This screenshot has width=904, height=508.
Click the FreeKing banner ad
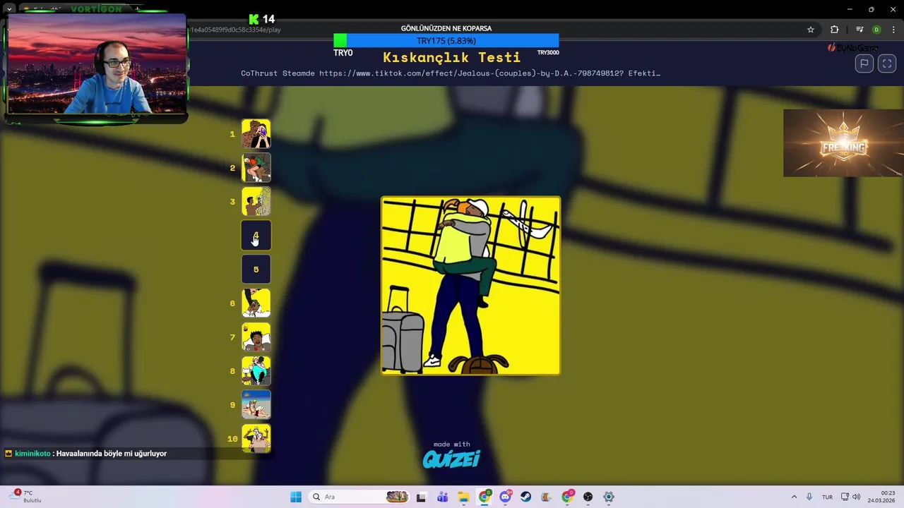coord(843,143)
